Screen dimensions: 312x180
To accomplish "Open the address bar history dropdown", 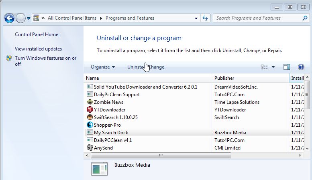I will (x=196, y=18).
